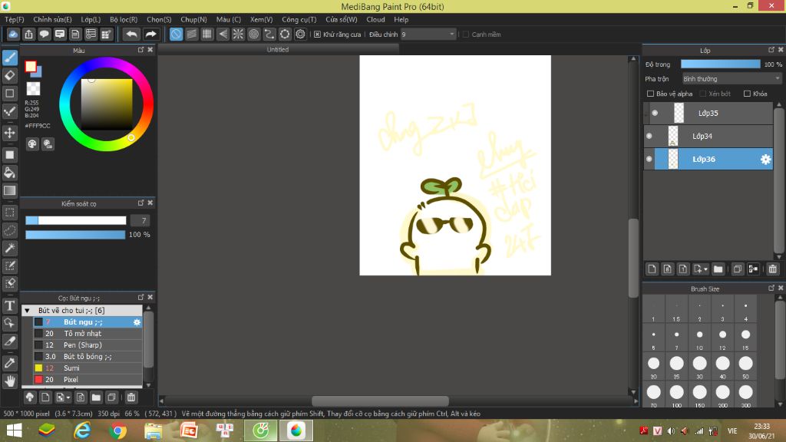Click the brush size slider

pyautogui.click(x=76, y=220)
